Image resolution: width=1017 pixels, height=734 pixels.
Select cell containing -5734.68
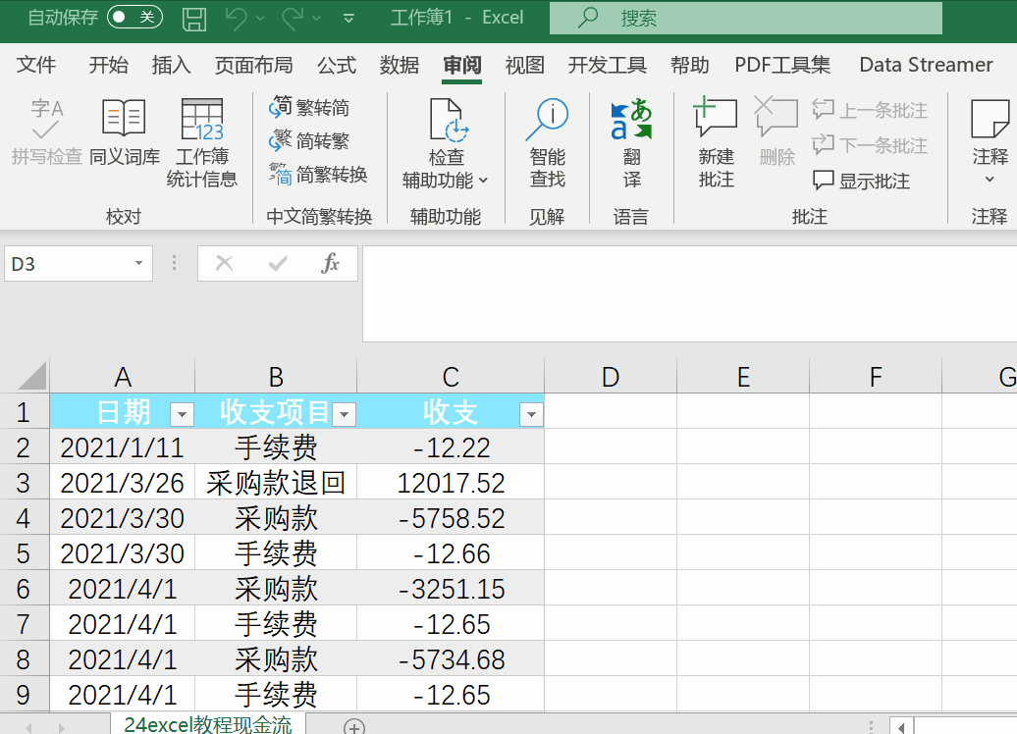(x=451, y=659)
